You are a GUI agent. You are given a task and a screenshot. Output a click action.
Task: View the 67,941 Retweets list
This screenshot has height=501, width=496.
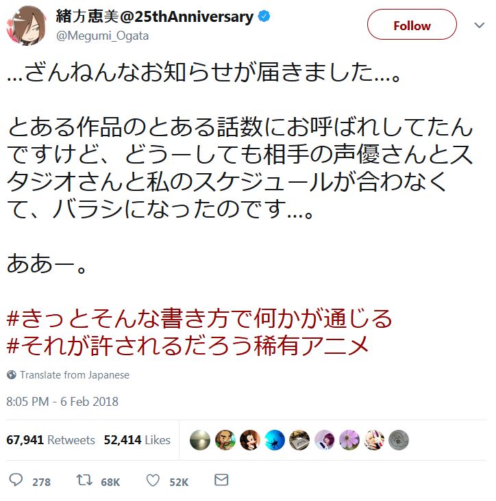pyautogui.click(x=51, y=440)
